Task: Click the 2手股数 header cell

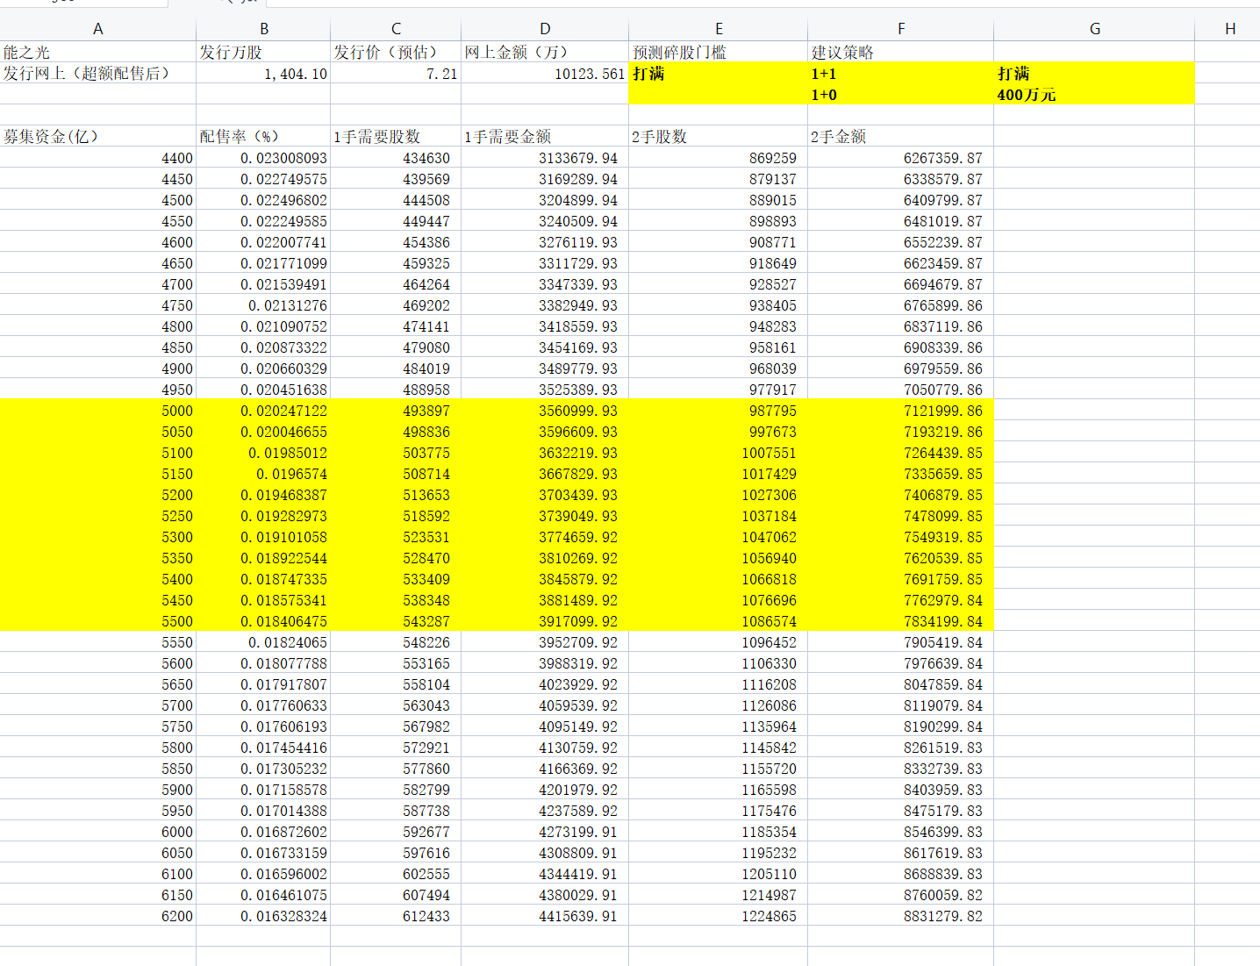Action: point(718,136)
